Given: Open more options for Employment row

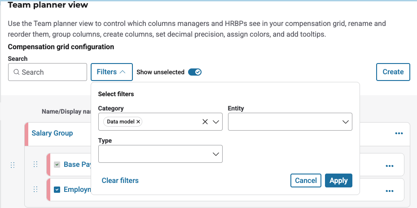Looking at the screenshot, I should click(389, 191).
